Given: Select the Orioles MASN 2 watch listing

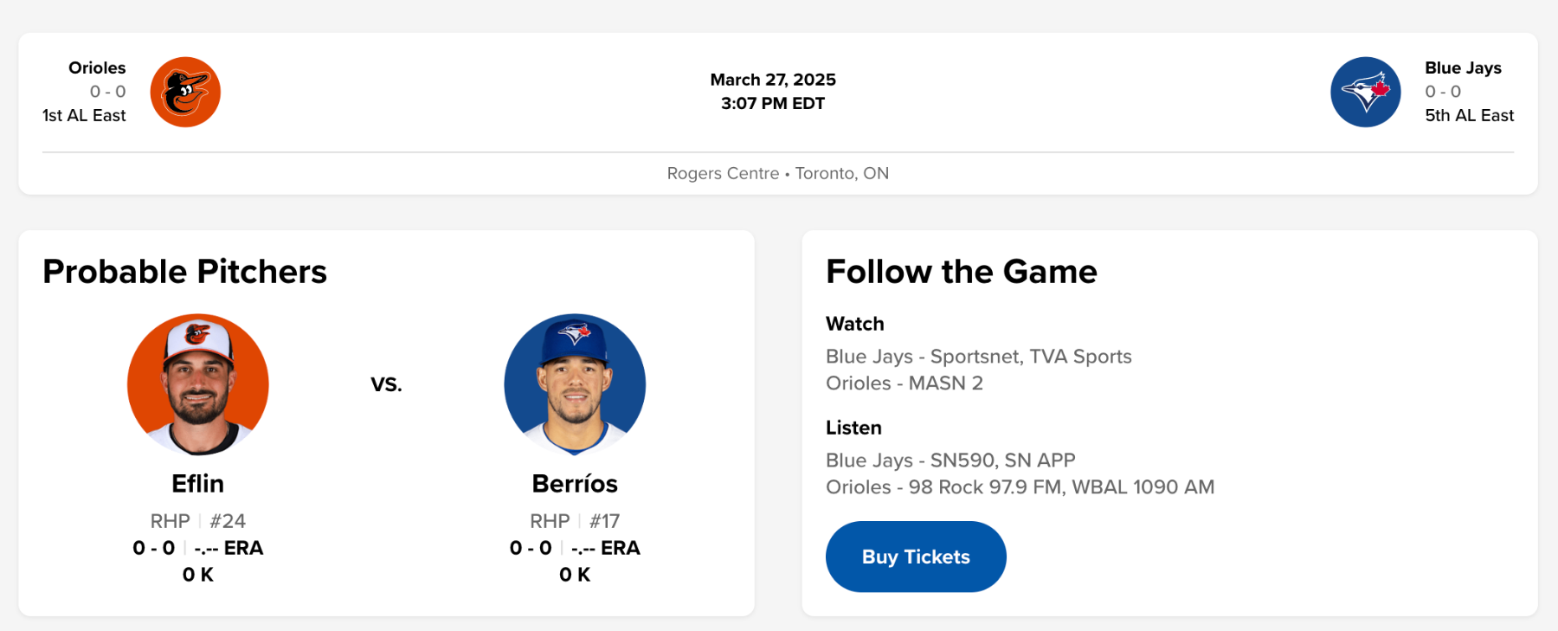Looking at the screenshot, I should coord(904,383).
